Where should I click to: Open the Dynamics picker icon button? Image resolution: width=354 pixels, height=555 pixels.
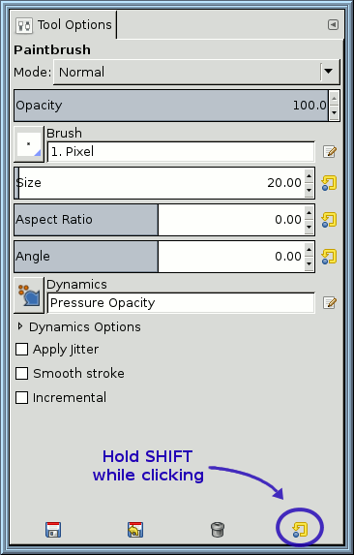[x=29, y=295]
